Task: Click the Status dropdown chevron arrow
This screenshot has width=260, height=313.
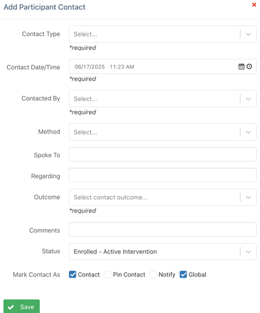Action: [249, 252]
